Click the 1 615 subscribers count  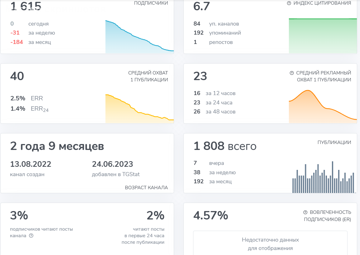point(26,6)
